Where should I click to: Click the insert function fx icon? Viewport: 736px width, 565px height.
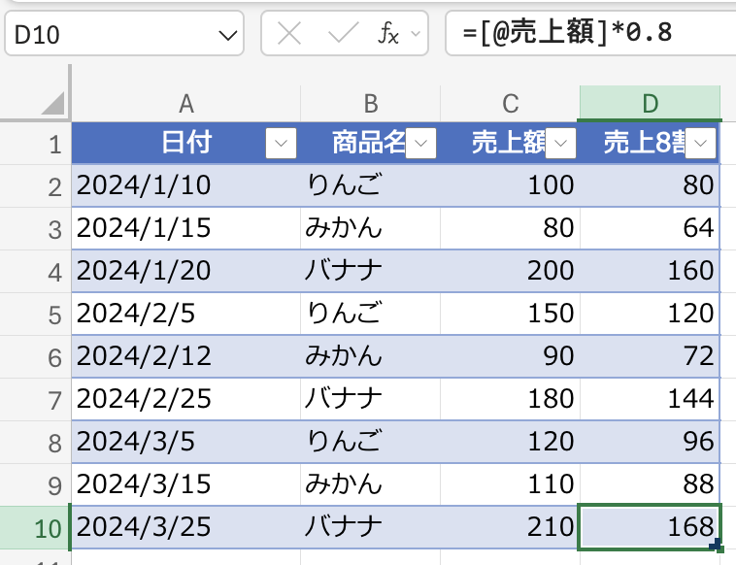[x=387, y=35]
